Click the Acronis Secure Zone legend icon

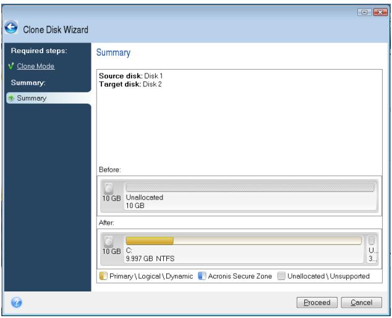(202, 276)
